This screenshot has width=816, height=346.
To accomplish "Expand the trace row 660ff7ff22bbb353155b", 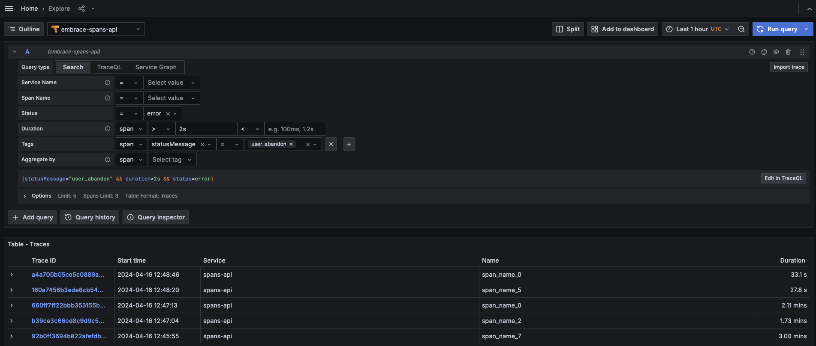I will (x=12, y=305).
